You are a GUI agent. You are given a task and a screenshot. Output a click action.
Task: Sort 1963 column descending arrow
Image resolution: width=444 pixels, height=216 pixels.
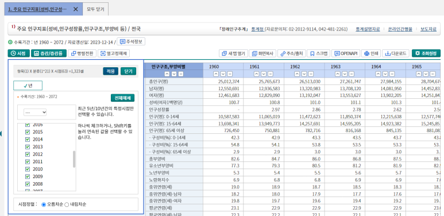[344, 74]
